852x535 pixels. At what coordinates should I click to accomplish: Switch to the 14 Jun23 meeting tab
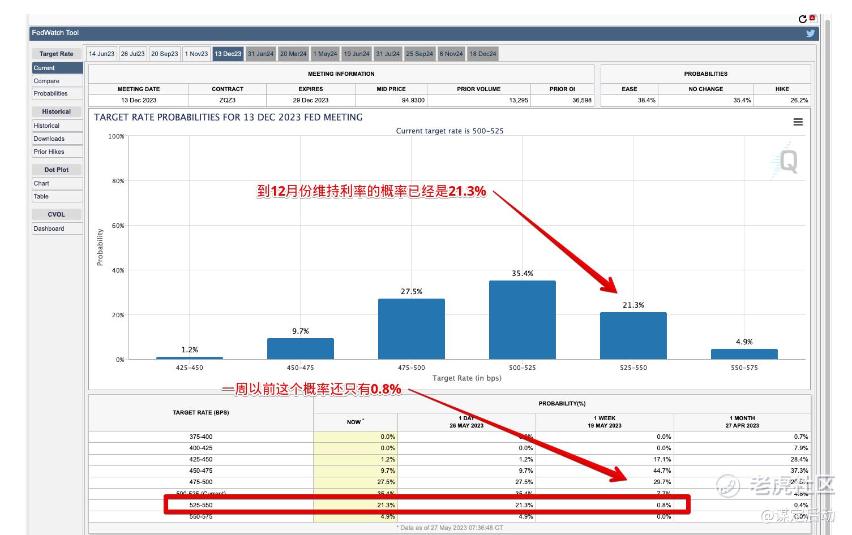pos(101,54)
